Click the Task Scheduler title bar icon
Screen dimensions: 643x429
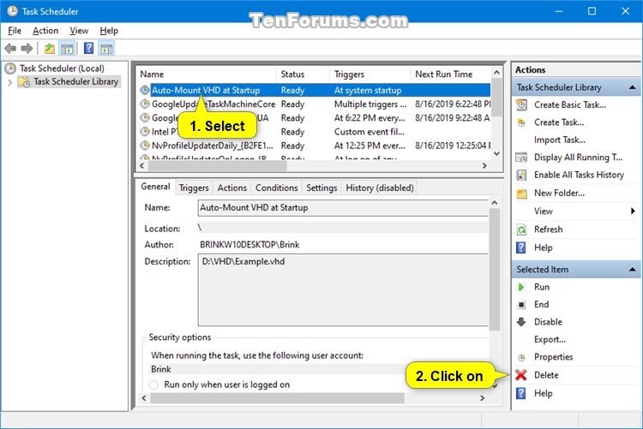pos(12,11)
